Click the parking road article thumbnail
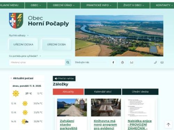The height and width of the screenshot is (130, 174). 72,107
